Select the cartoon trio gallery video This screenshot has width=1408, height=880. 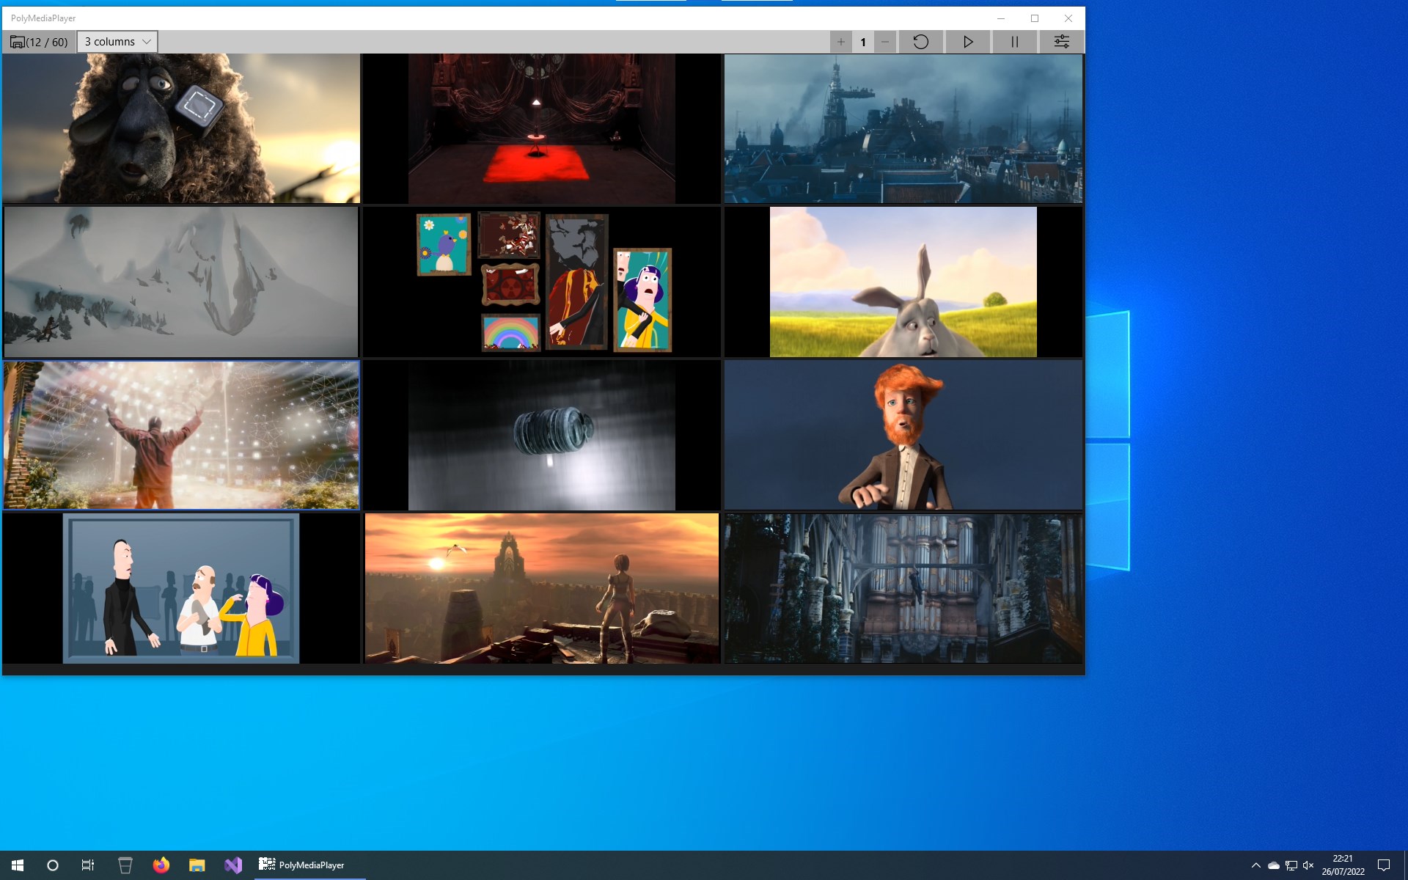[x=181, y=588]
